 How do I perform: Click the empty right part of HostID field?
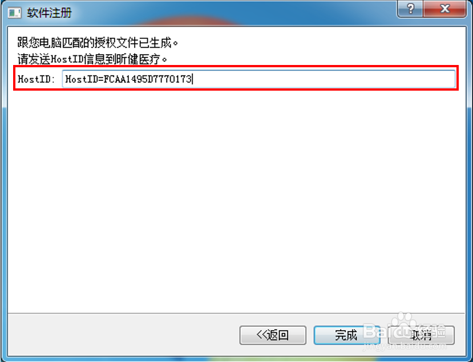point(323,79)
